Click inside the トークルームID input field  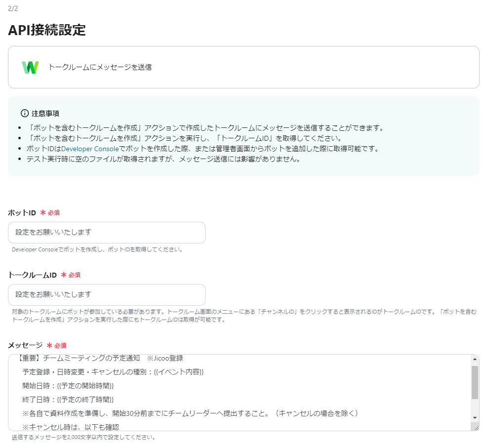coord(106,294)
